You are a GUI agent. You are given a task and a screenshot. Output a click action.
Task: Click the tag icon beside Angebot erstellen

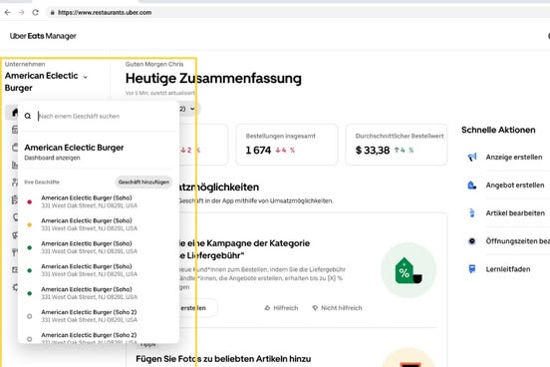pyautogui.click(x=472, y=185)
